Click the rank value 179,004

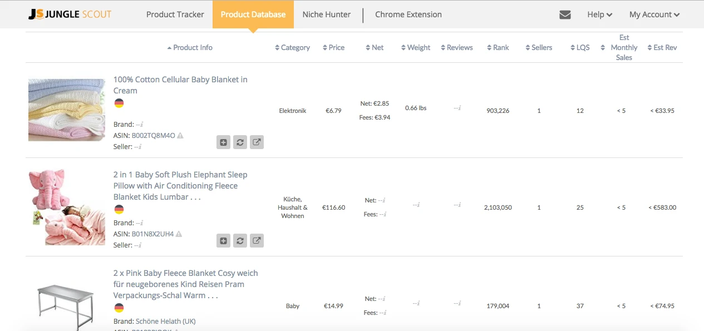pos(498,306)
